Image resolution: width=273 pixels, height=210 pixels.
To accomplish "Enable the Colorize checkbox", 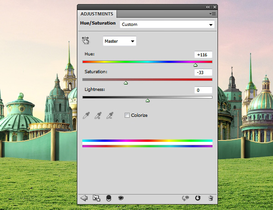I will 127,115.
